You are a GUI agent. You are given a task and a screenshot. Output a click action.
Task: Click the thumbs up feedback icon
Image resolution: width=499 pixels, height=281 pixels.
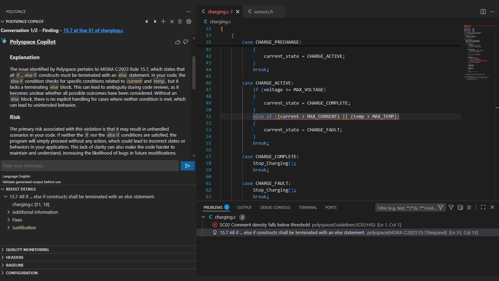click(177, 42)
